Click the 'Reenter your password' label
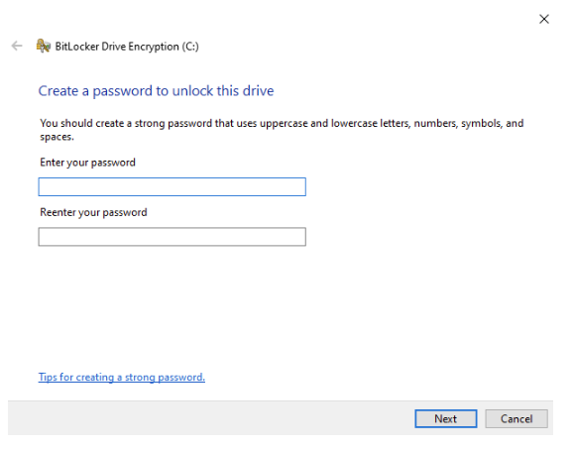Viewport: 573px width, 451px height. click(93, 212)
